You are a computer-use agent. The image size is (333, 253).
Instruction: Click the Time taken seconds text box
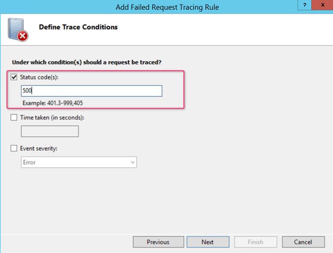(50, 131)
